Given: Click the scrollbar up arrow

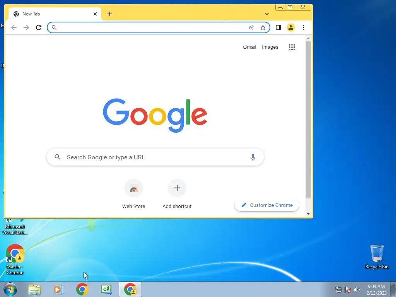Looking at the screenshot, I should click(x=308, y=38).
